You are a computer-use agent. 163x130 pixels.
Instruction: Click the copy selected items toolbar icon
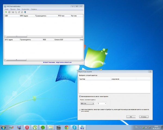(x=16, y=12)
